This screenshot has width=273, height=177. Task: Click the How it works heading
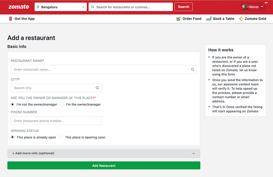pos(221,50)
